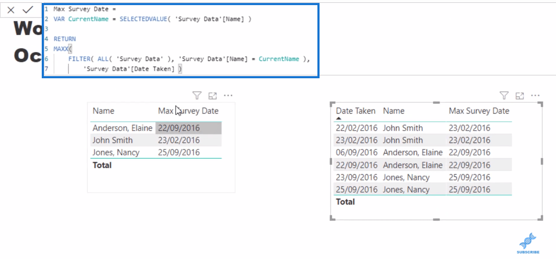Sort right table by Name header

(394, 111)
